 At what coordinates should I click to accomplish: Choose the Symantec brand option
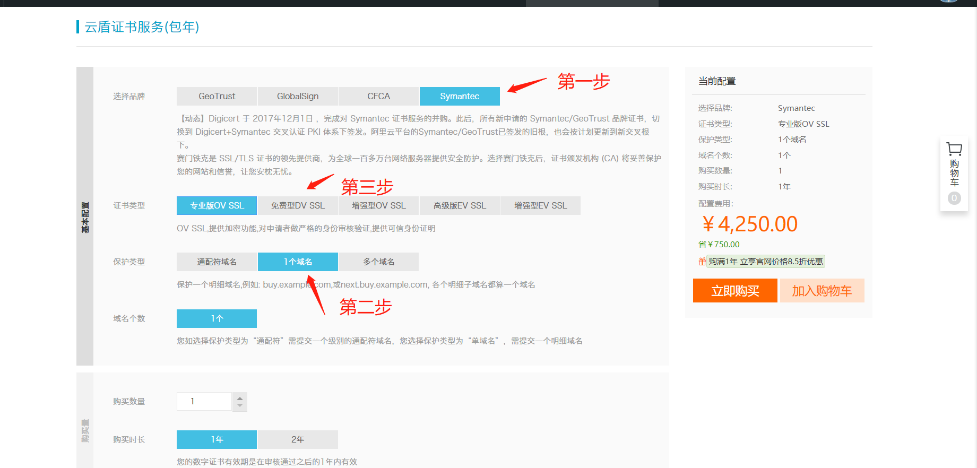click(x=460, y=96)
